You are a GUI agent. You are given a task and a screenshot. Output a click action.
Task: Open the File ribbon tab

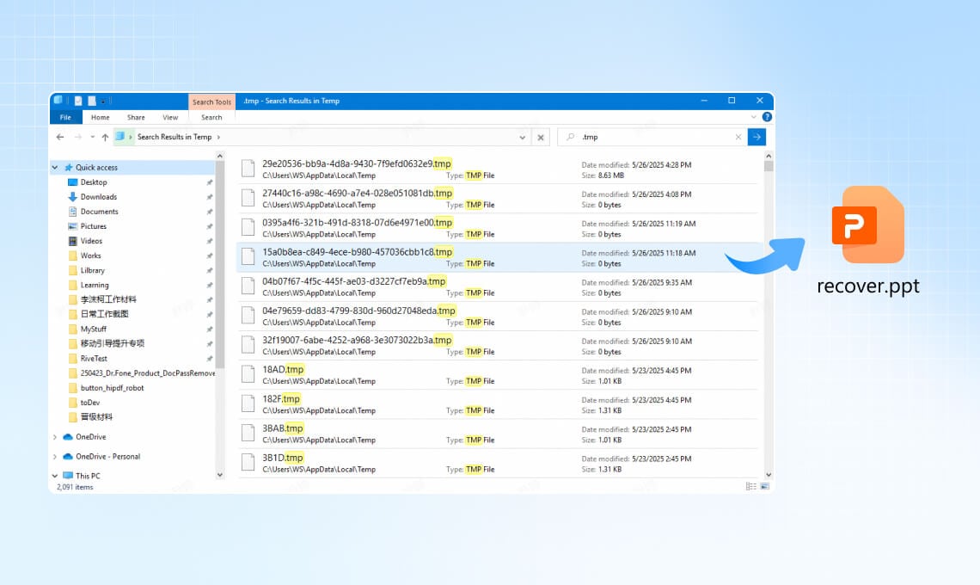pos(65,117)
